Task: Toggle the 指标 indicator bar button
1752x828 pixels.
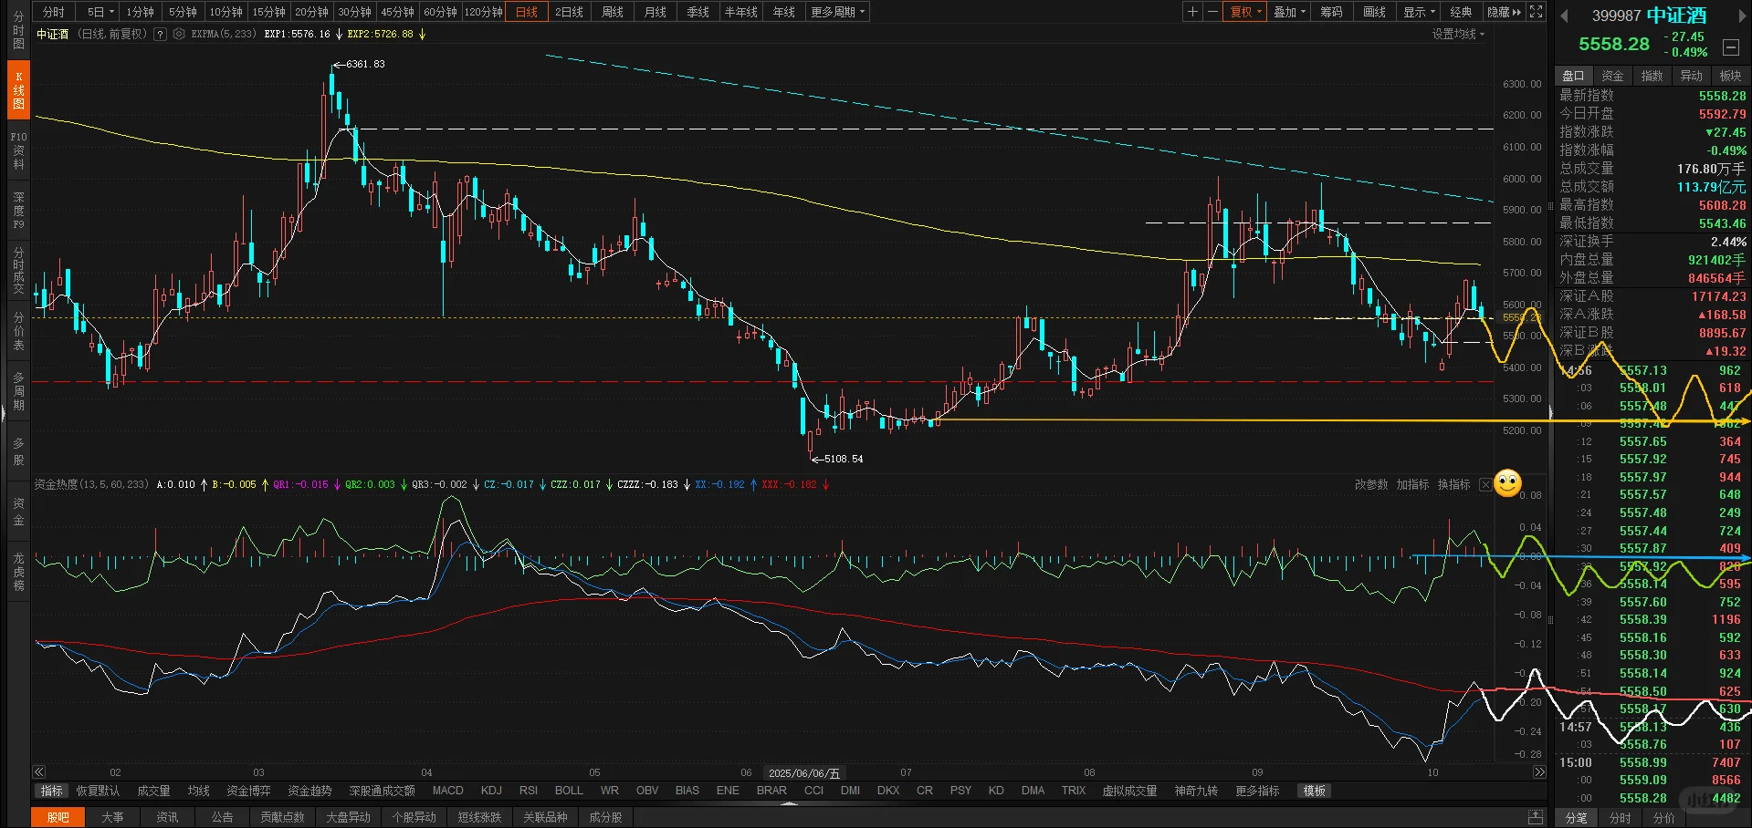Action: (52, 791)
